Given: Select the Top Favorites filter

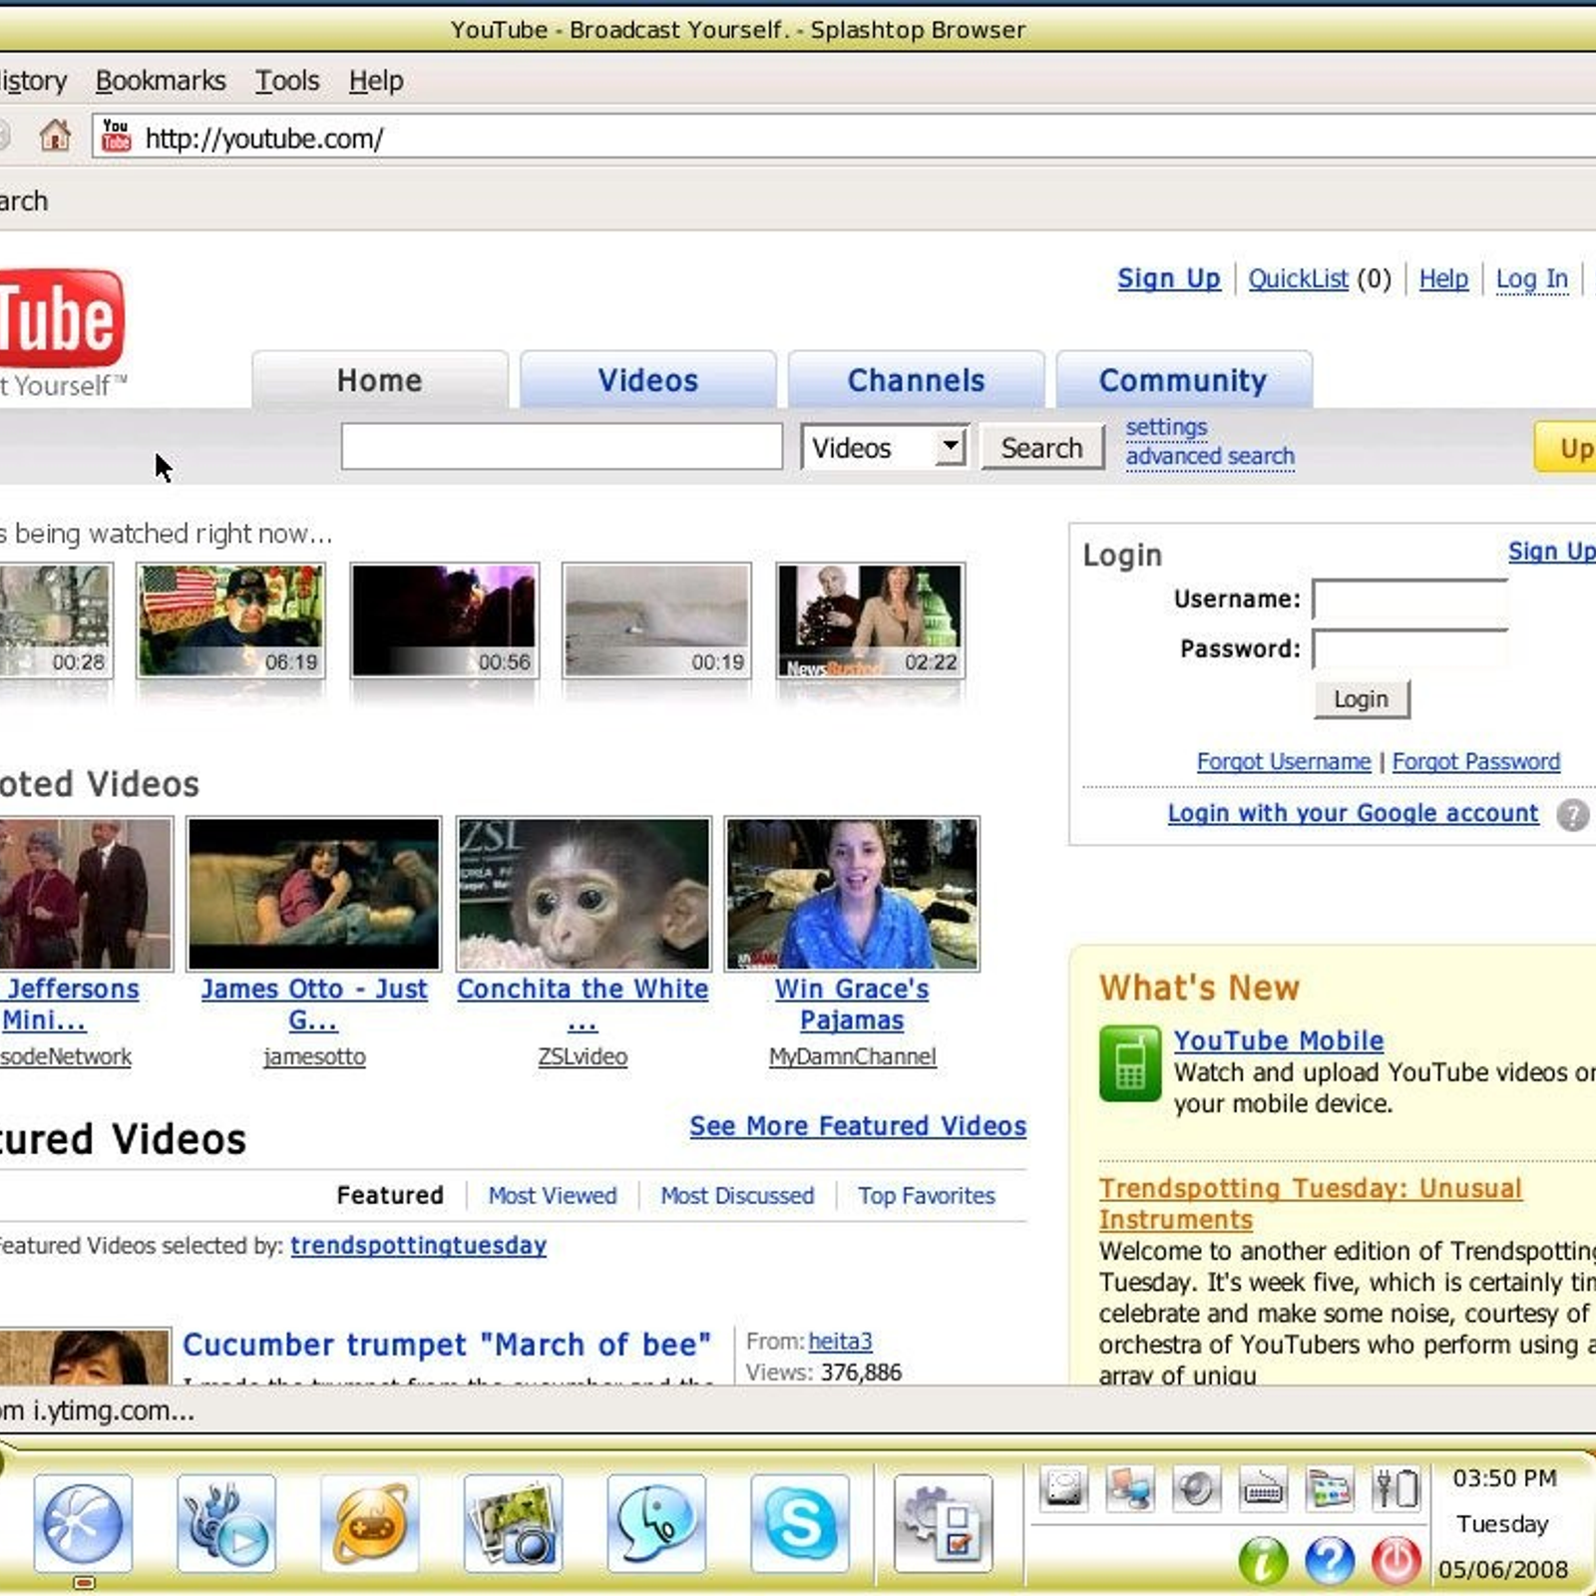Looking at the screenshot, I should (x=927, y=1195).
